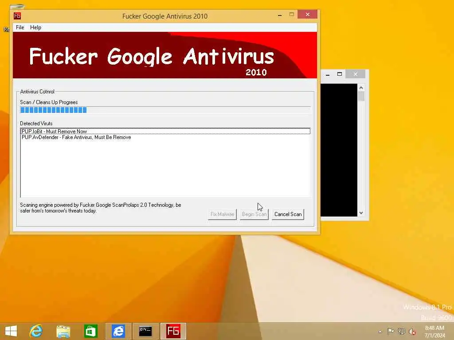454x340 pixels.
Task: Open the Help menu
Action: pyautogui.click(x=35, y=27)
